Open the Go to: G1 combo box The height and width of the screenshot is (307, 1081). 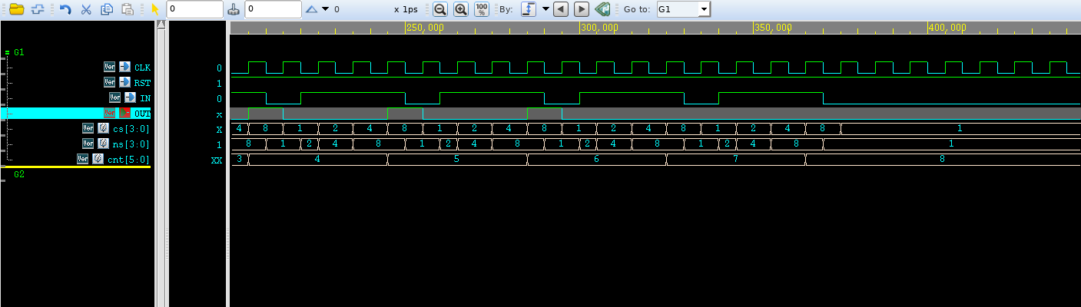(x=682, y=9)
